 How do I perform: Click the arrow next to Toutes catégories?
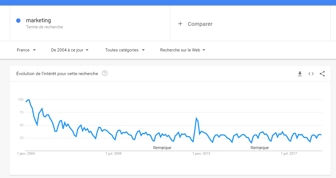tap(143, 50)
